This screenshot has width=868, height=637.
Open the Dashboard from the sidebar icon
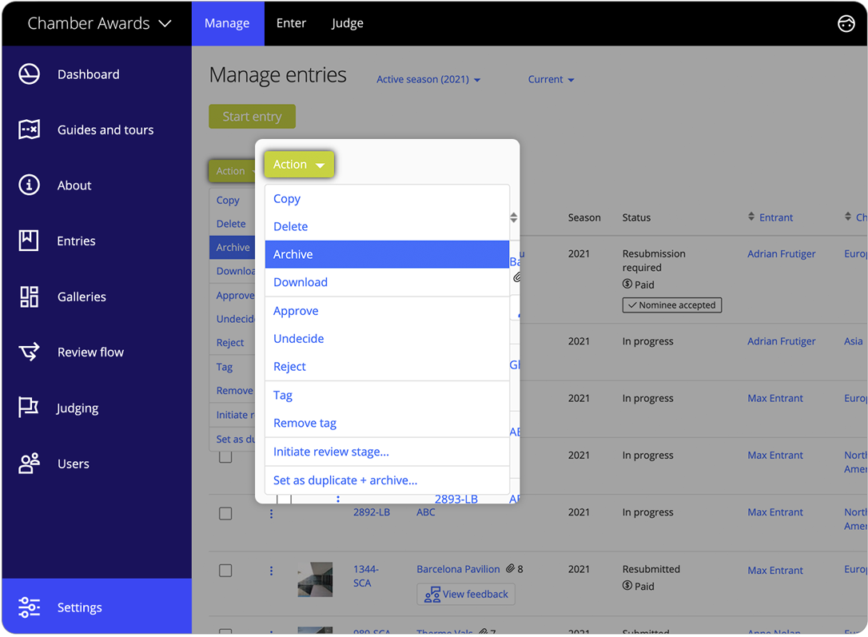(29, 74)
